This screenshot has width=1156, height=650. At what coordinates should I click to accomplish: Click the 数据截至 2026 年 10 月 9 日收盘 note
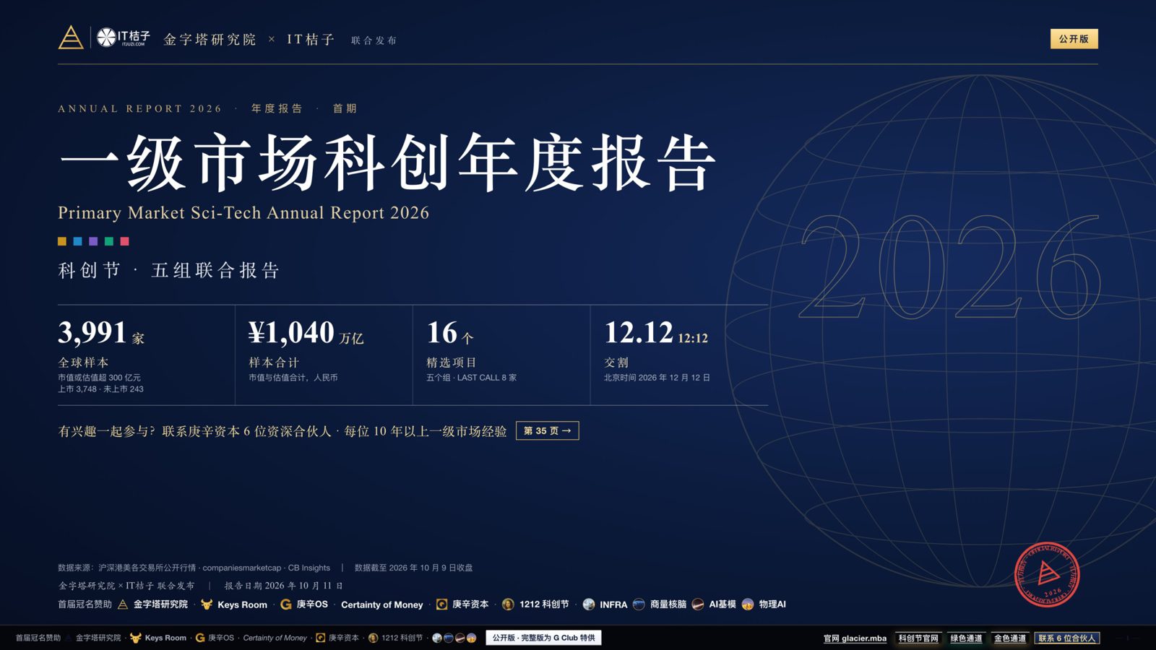coord(413,568)
